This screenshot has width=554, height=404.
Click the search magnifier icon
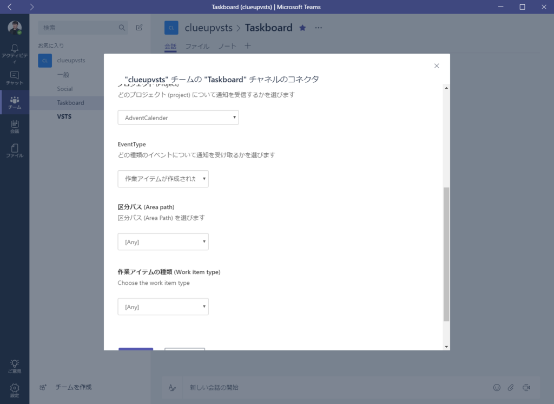122,28
